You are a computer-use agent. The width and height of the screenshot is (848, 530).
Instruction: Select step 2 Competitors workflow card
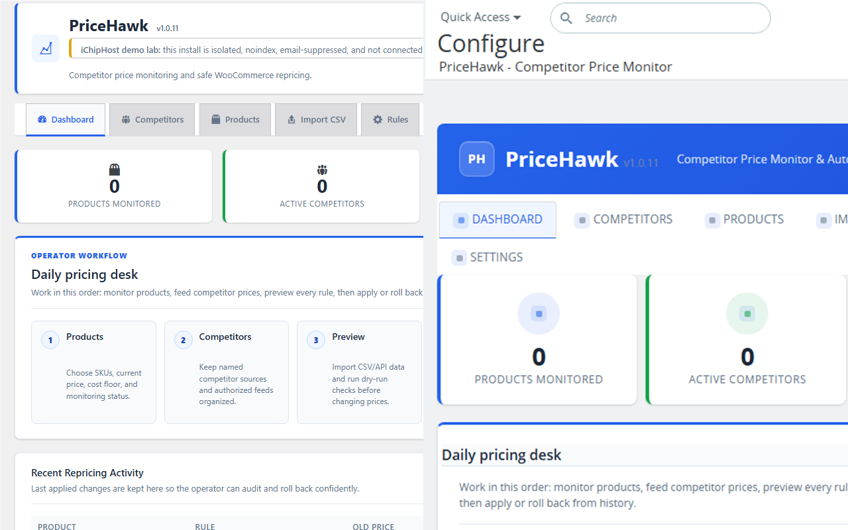coord(227,372)
